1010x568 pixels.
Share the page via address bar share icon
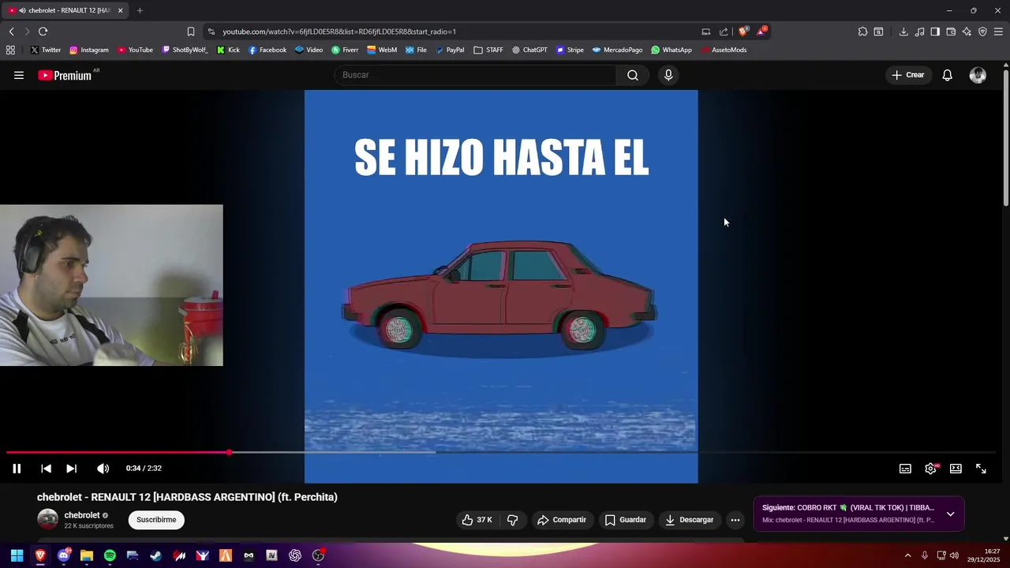(724, 32)
